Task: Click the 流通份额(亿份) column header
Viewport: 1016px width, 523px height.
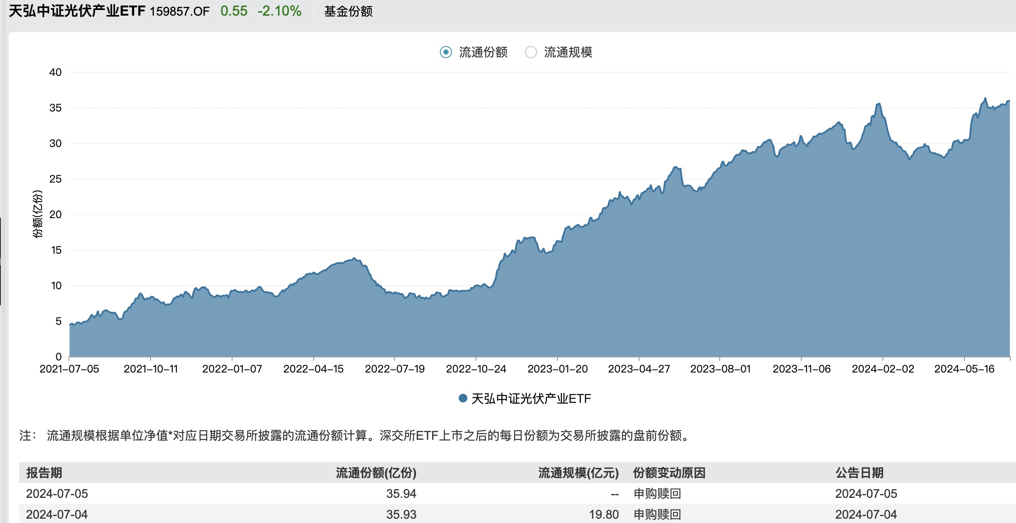Action: tap(376, 473)
